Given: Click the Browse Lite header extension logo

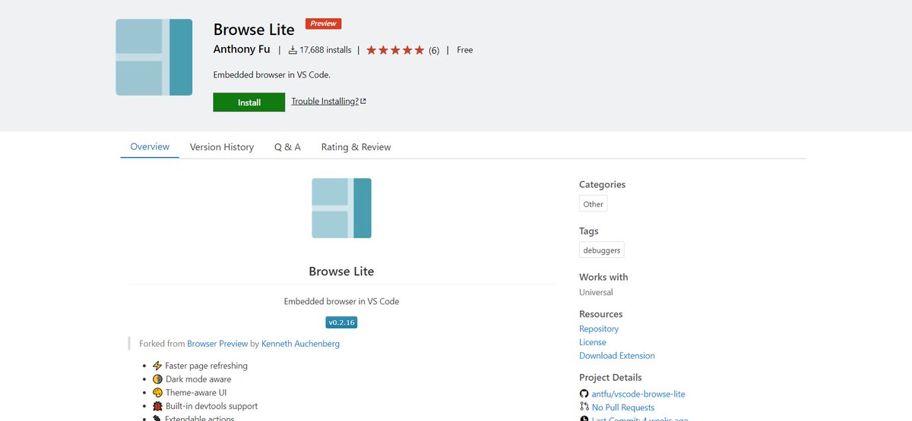Looking at the screenshot, I should click(154, 58).
